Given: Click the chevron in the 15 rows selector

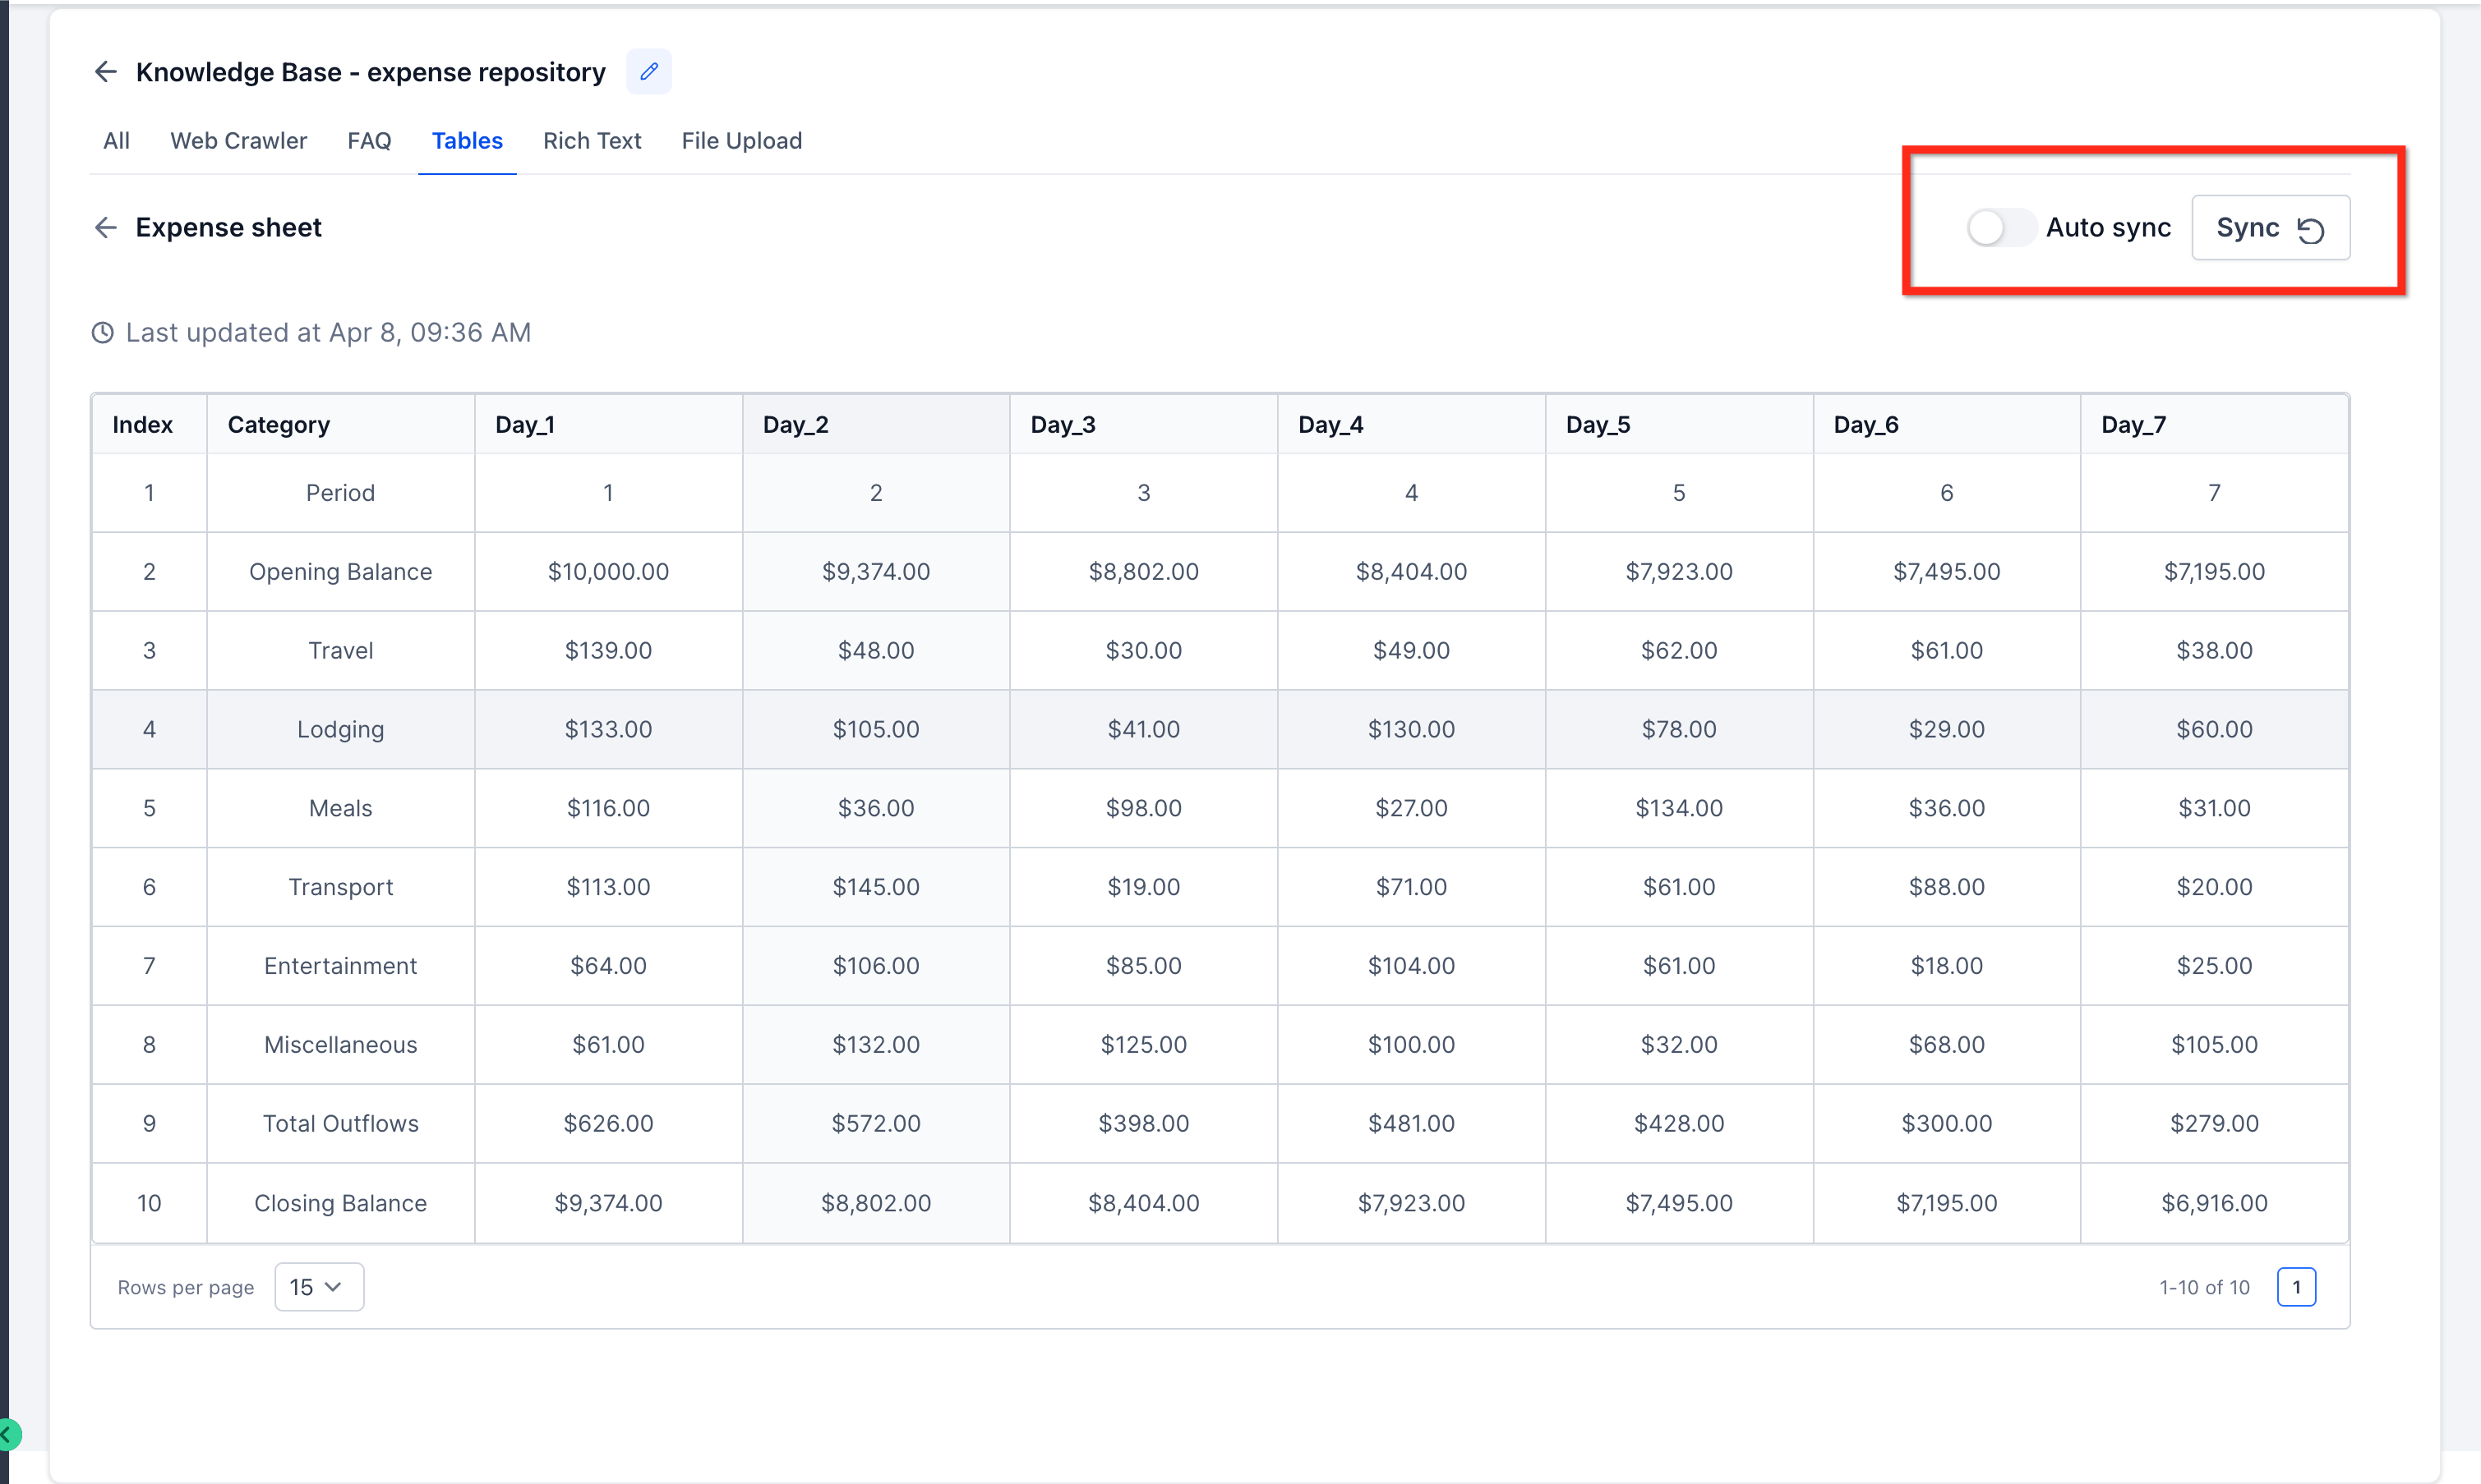Looking at the screenshot, I should tap(334, 1287).
